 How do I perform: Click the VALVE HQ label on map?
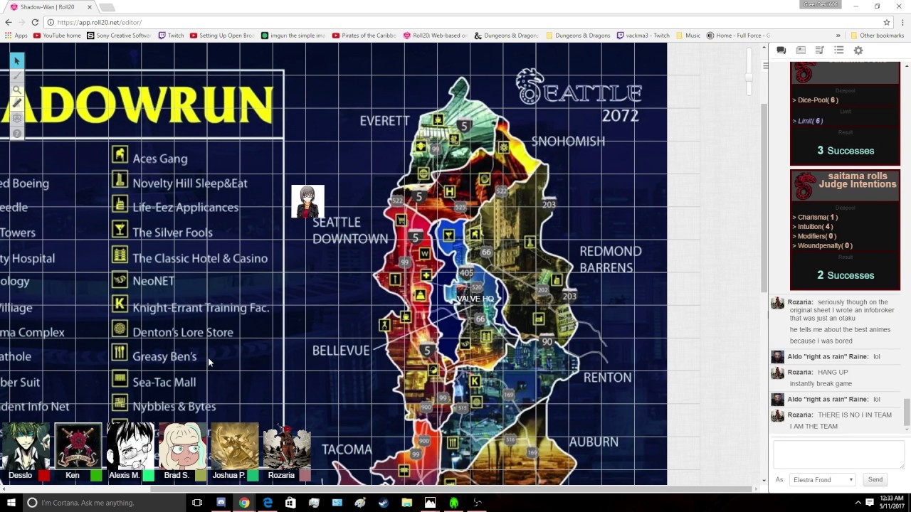click(x=475, y=299)
